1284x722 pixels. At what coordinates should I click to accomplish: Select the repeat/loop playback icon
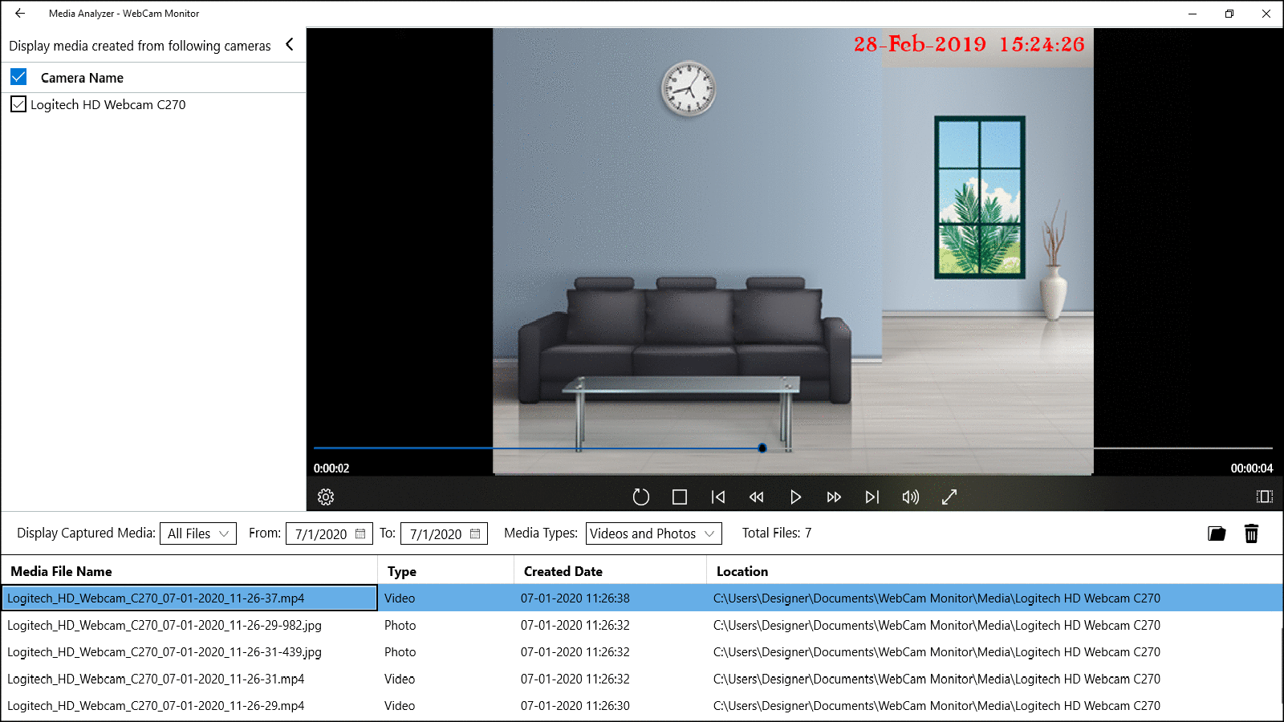(640, 497)
